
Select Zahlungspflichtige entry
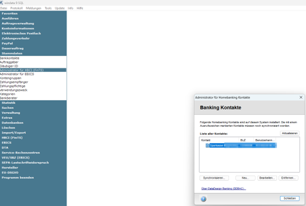(33, 86)
